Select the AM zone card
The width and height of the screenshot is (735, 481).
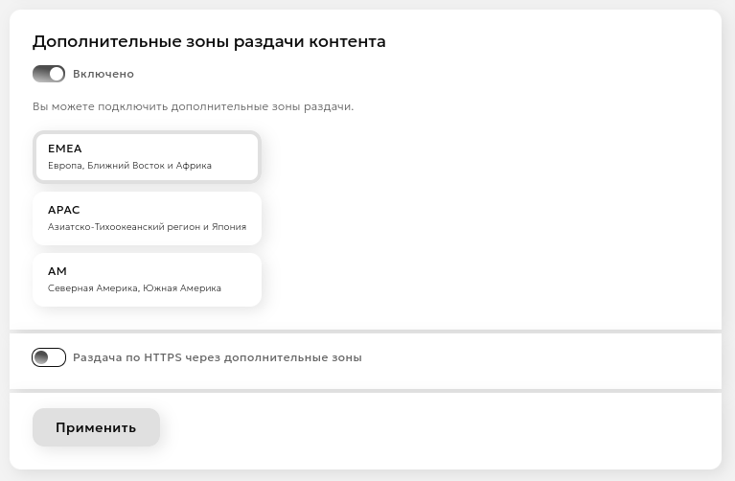[x=147, y=280]
